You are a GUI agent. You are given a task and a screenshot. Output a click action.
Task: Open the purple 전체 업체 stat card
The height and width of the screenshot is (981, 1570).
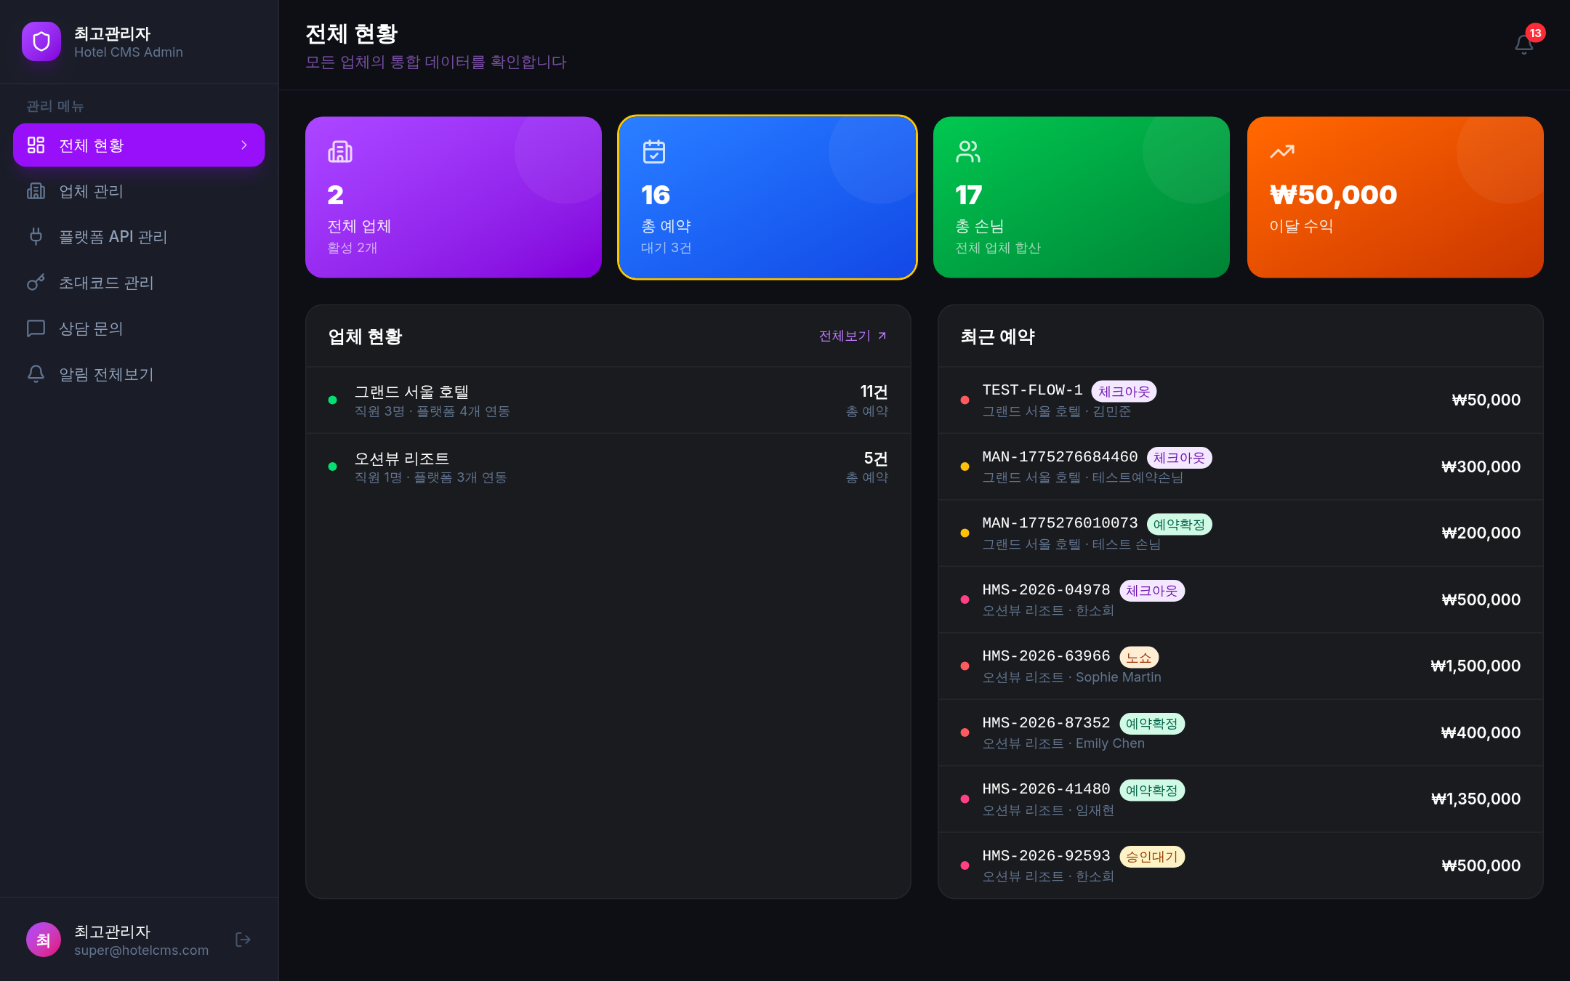click(454, 197)
